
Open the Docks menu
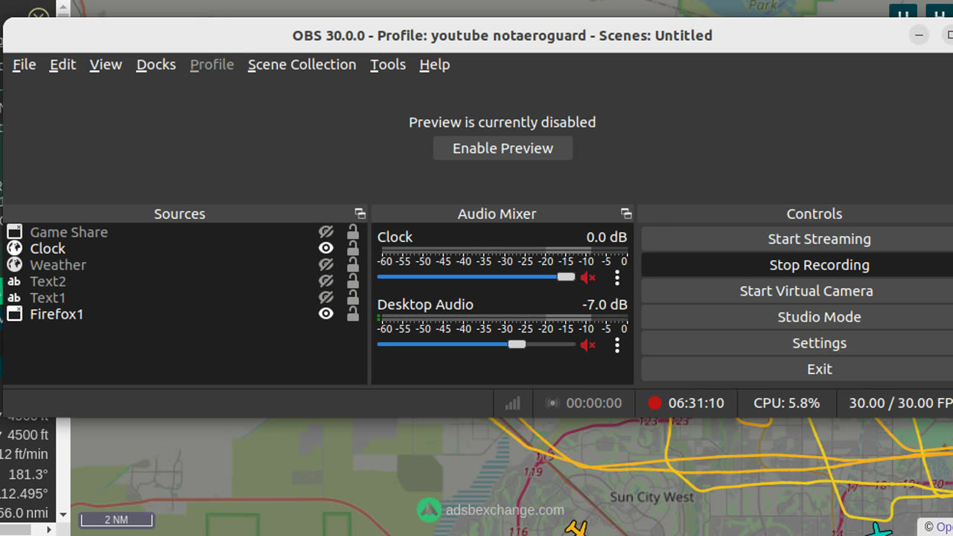pos(156,65)
